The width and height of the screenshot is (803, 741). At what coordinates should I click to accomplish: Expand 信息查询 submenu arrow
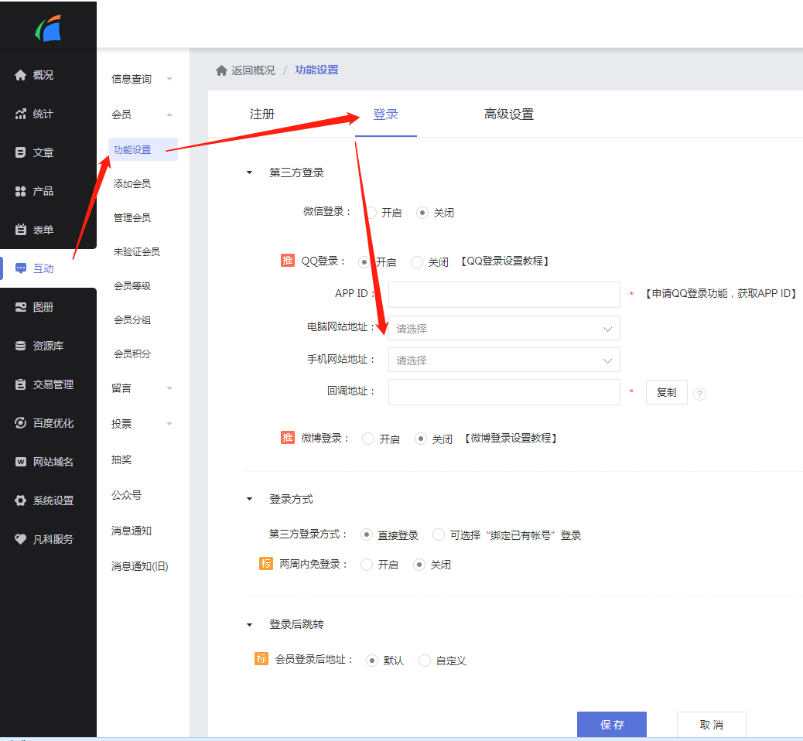coord(169,79)
